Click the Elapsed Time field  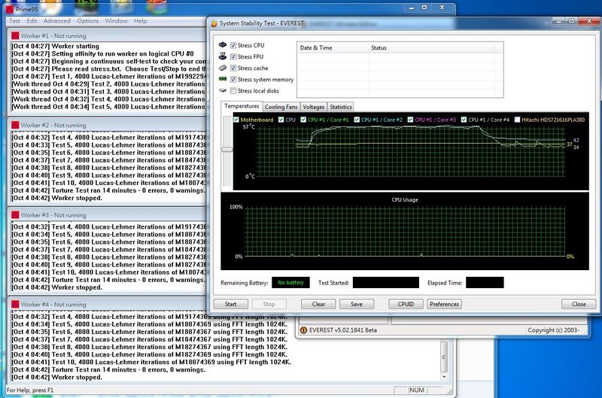[x=485, y=282]
